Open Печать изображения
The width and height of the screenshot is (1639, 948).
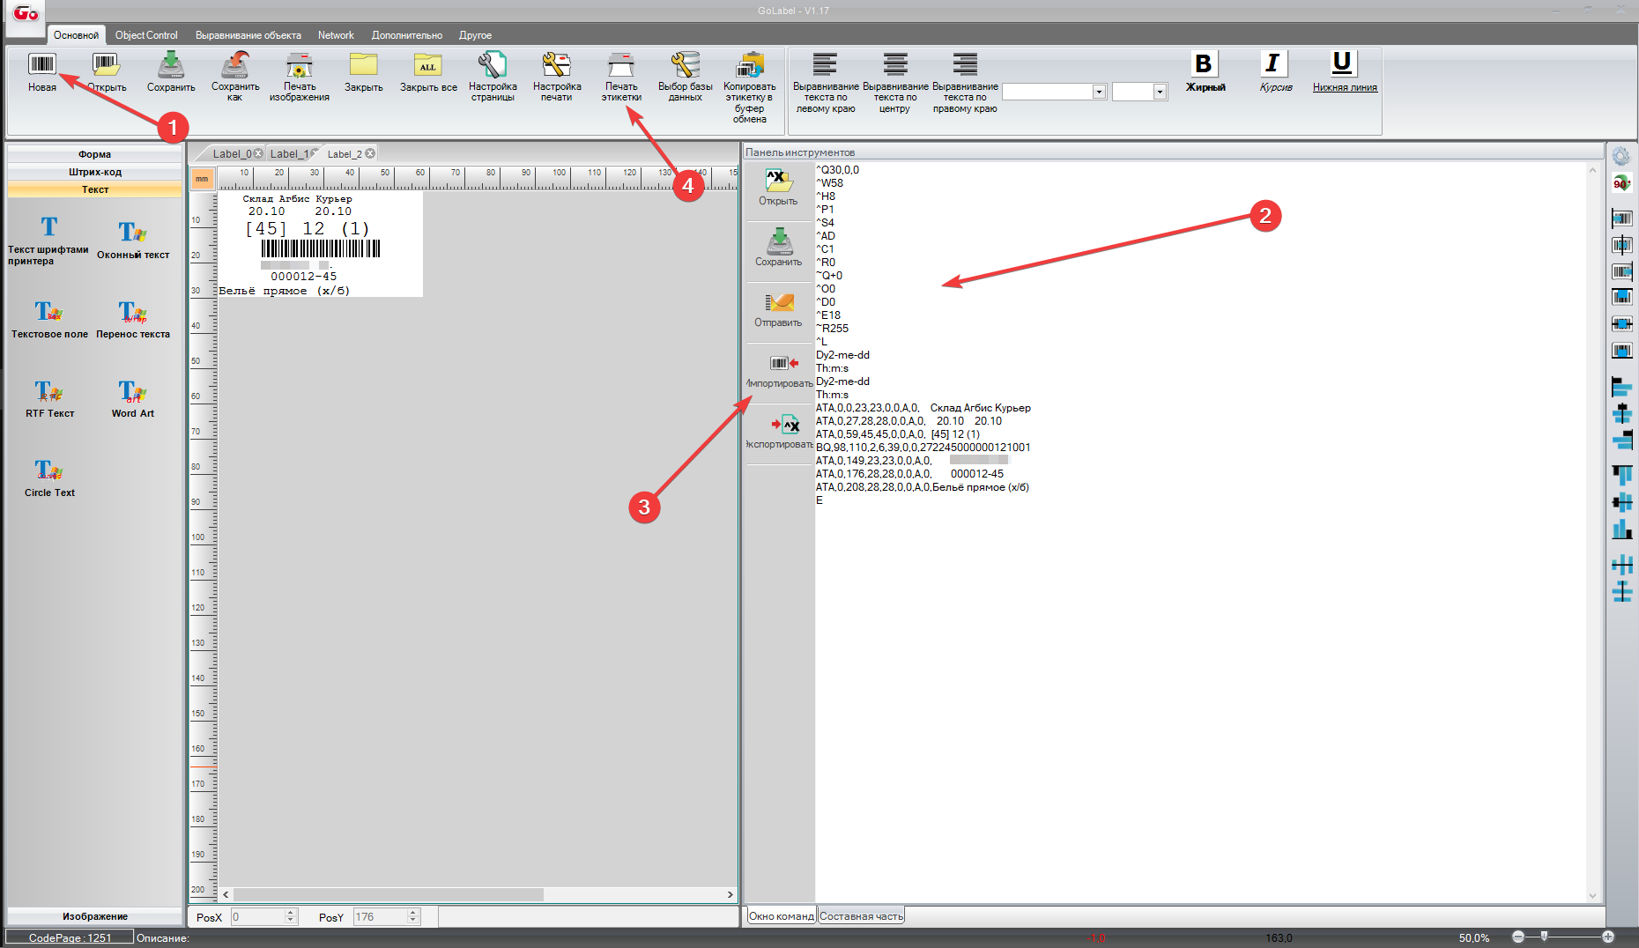point(300,64)
